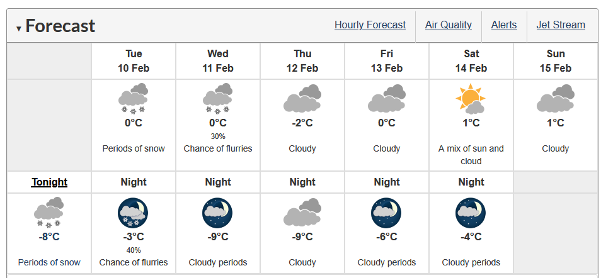This screenshot has height=278, width=601.
Task: Click the Forecast section heading
Action: (x=60, y=26)
